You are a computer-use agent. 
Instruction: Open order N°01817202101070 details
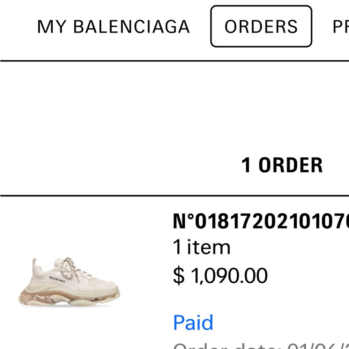tap(260, 221)
